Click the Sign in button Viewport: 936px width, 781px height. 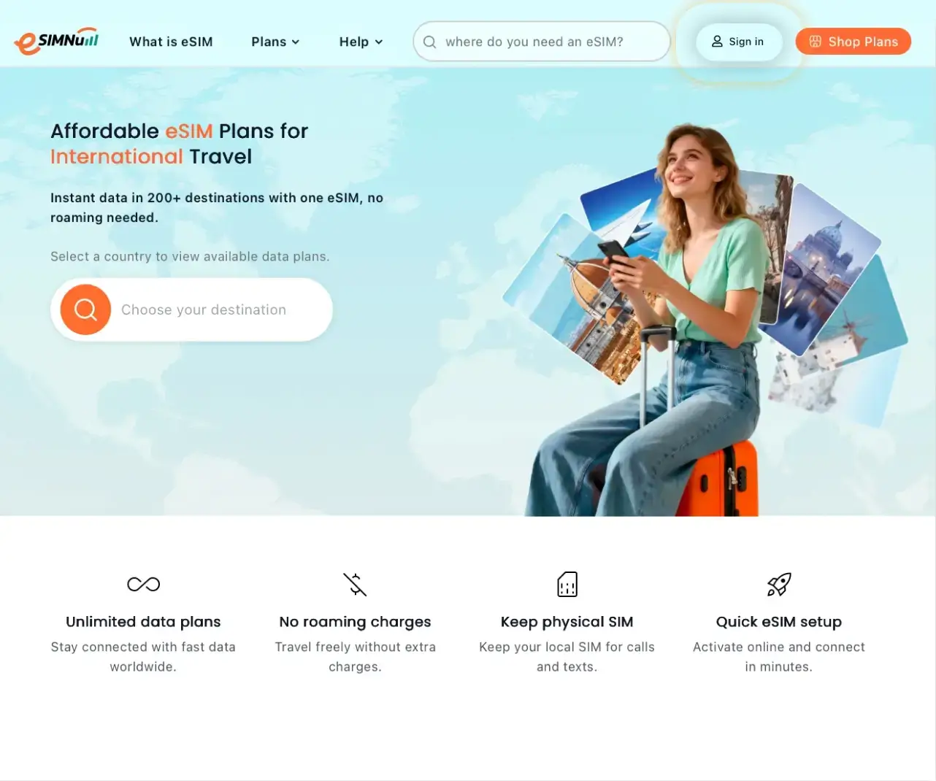(739, 42)
